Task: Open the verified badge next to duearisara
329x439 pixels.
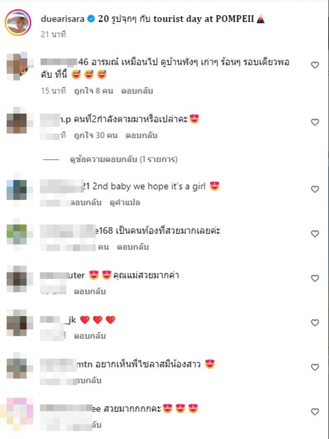Action: pyautogui.click(x=91, y=19)
